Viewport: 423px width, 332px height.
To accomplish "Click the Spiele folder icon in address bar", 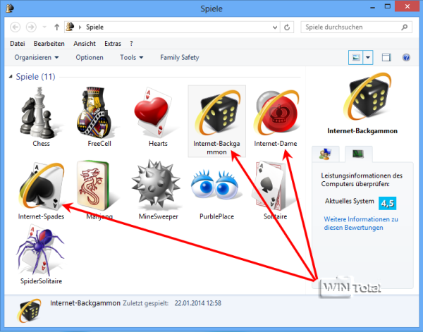I will tap(70, 27).
